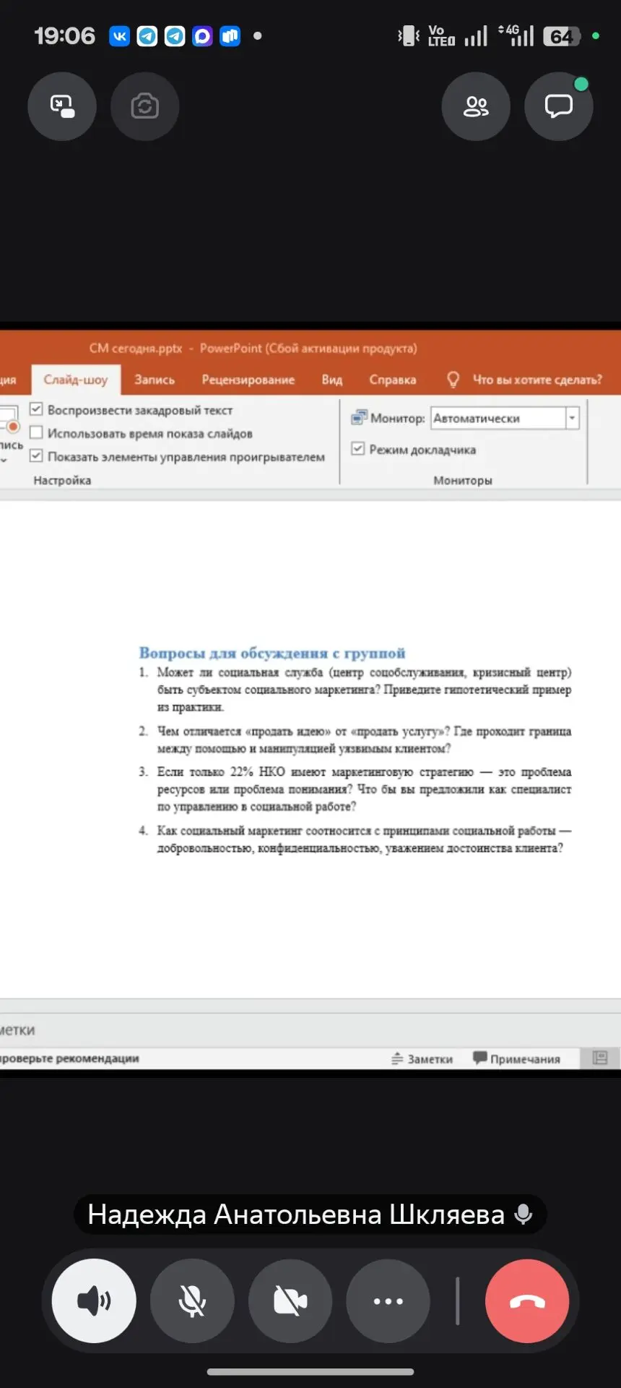The height and width of the screenshot is (1388, 621).
Task: Click the Монитор screen icon
Action: pyautogui.click(x=359, y=418)
